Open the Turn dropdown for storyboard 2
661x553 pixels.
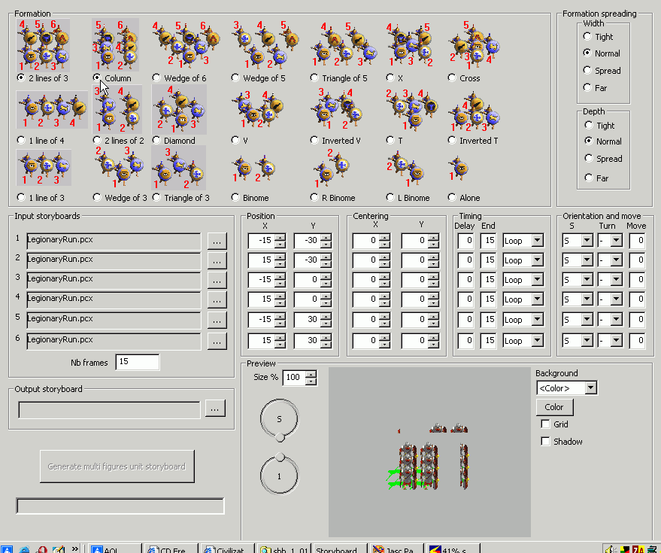pos(617,260)
